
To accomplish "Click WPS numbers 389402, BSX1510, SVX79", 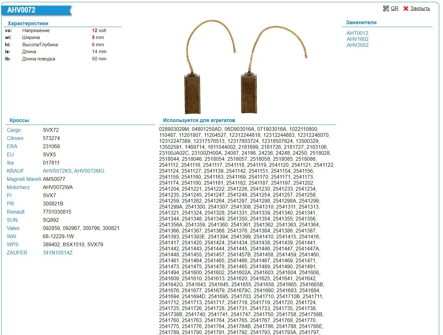I will 73,244.
